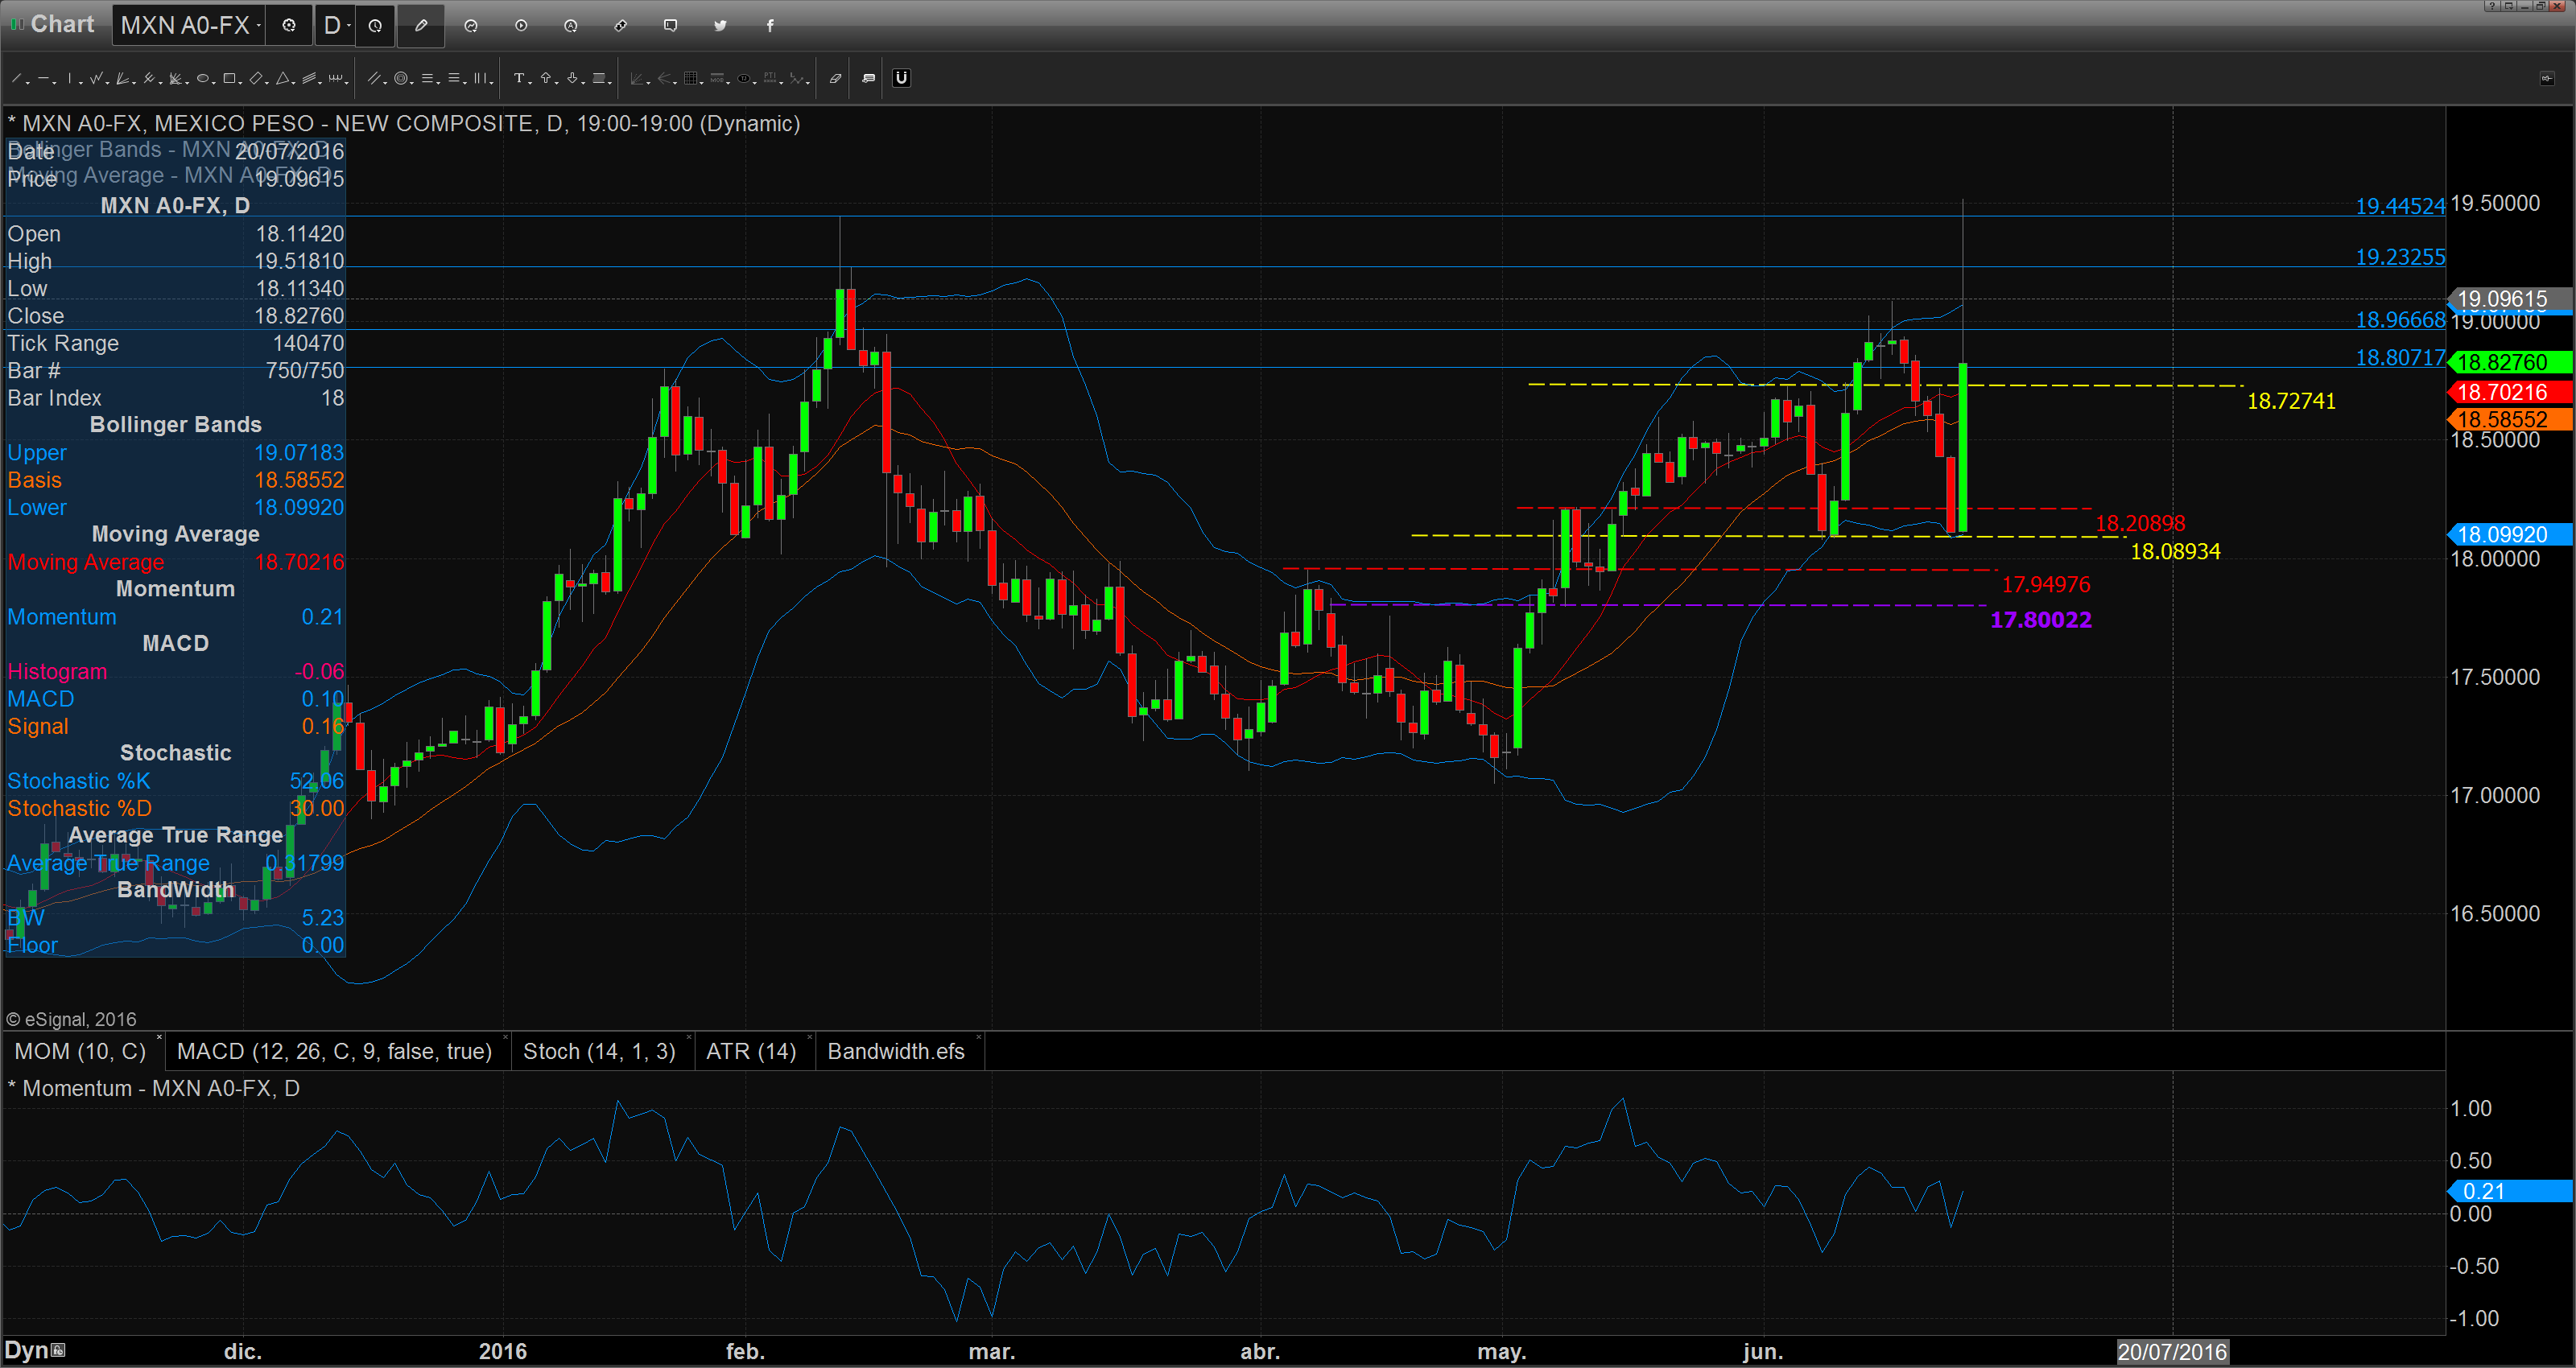
Task: Click the bar replay play icon
Action: pyautogui.click(x=521, y=26)
